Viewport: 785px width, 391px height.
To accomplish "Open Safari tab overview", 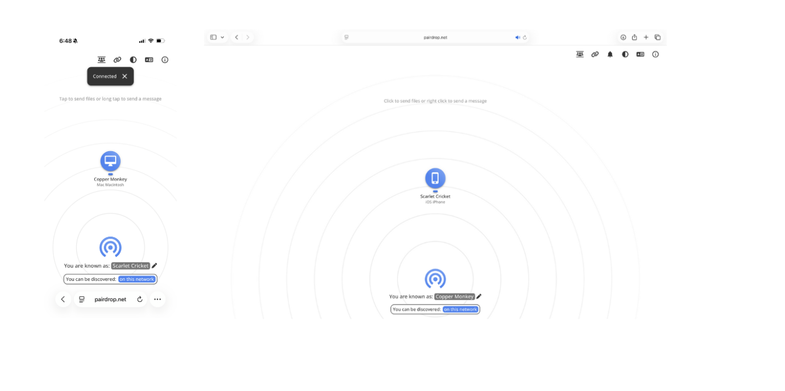I will tap(657, 37).
